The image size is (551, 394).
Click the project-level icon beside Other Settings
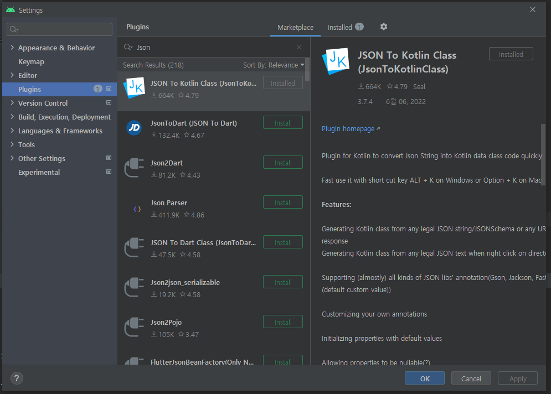point(109,158)
